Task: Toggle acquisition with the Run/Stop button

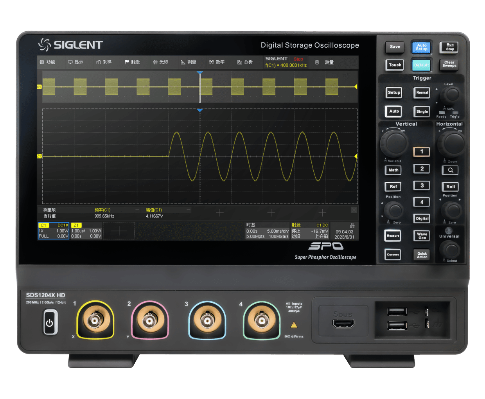Action: click(x=449, y=47)
